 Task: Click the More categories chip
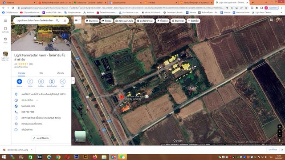point(193,21)
